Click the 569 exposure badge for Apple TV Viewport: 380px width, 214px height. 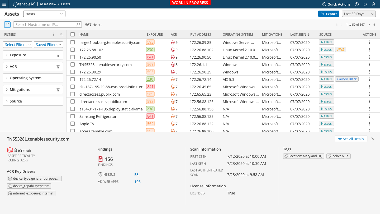point(150,124)
